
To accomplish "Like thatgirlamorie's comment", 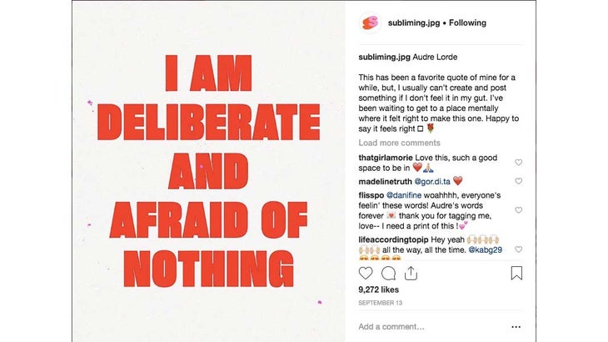I will [x=518, y=163].
